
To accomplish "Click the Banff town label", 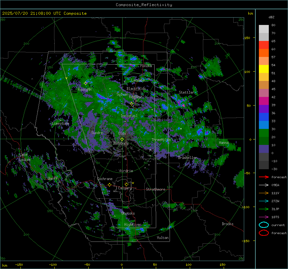I will tap(53, 178).
